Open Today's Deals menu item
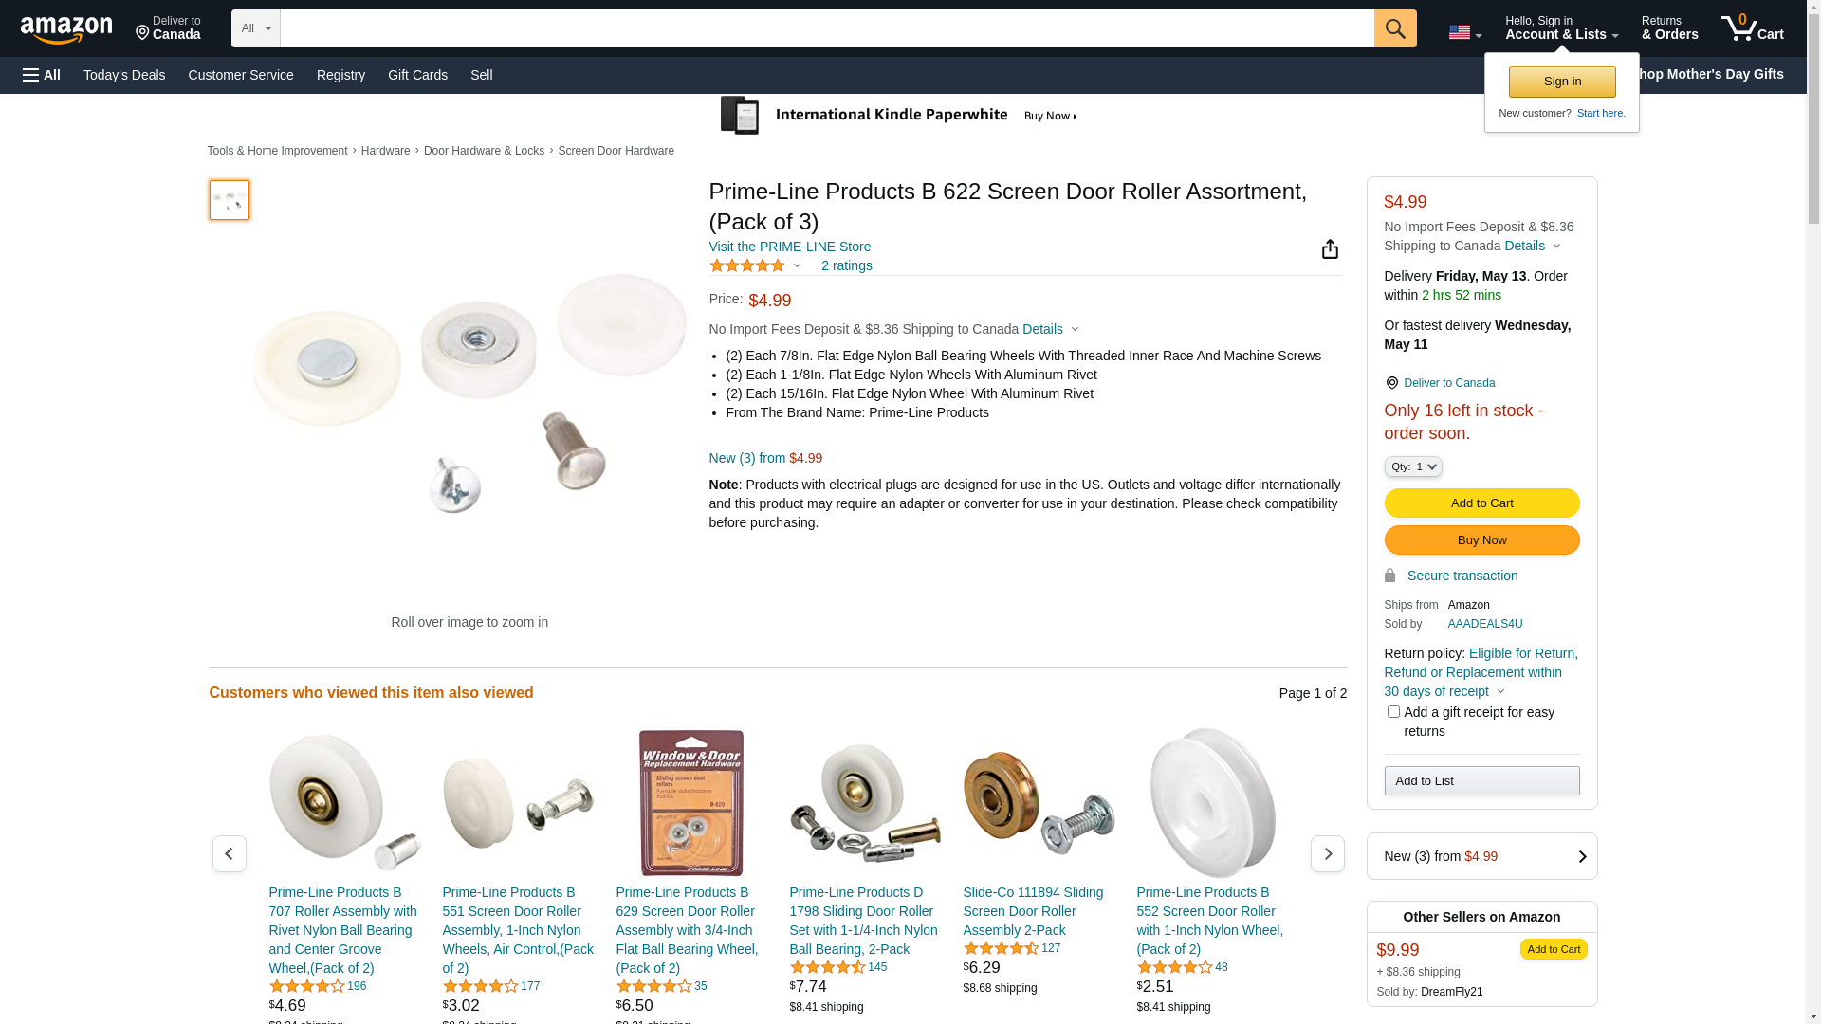Viewport: 1821px width, 1024px height. (124, 75)
